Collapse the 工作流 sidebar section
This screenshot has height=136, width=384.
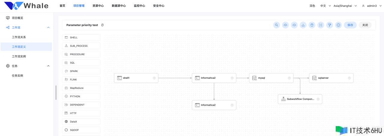point(48,28)
